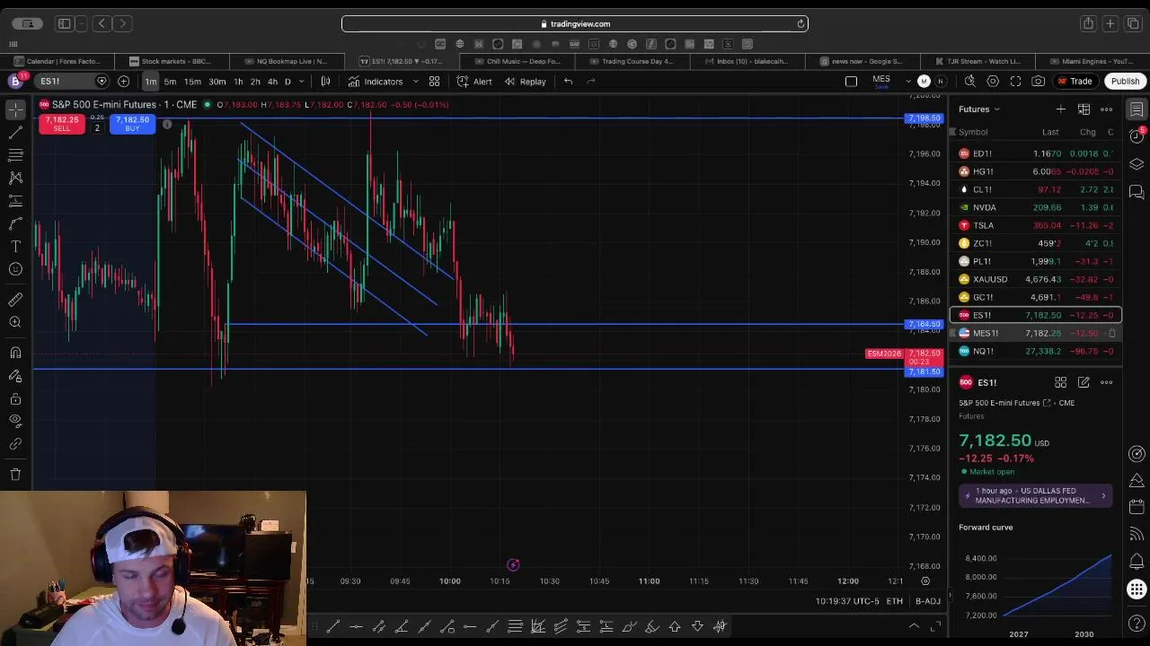Viewport: 1150px width, 646px height.
Task: Select the crosshair cursor tool
Action: 15,109
